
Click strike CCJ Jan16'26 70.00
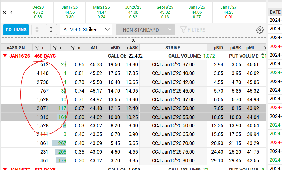pyautogui.click(x=173, y=143)
